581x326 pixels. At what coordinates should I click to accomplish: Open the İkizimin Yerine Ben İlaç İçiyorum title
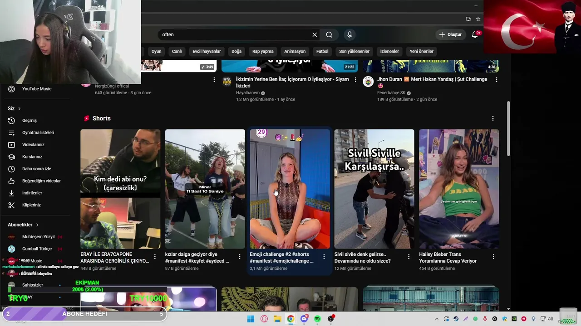pyautogui.click(x=292, y=82)
